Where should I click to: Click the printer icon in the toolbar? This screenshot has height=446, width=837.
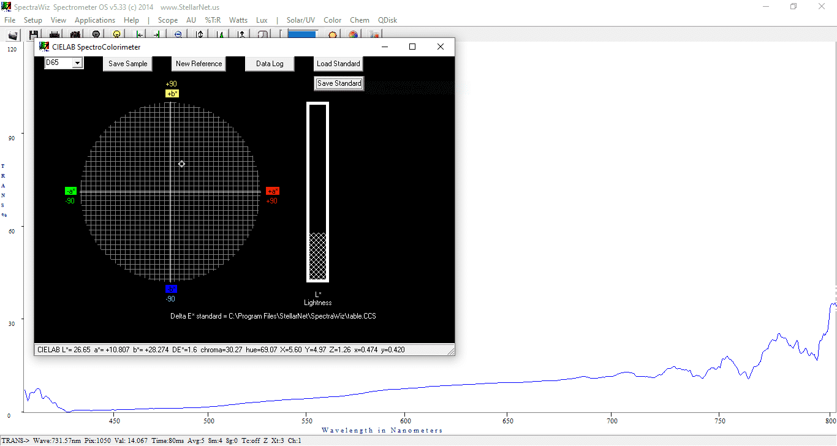pos(55,35)
